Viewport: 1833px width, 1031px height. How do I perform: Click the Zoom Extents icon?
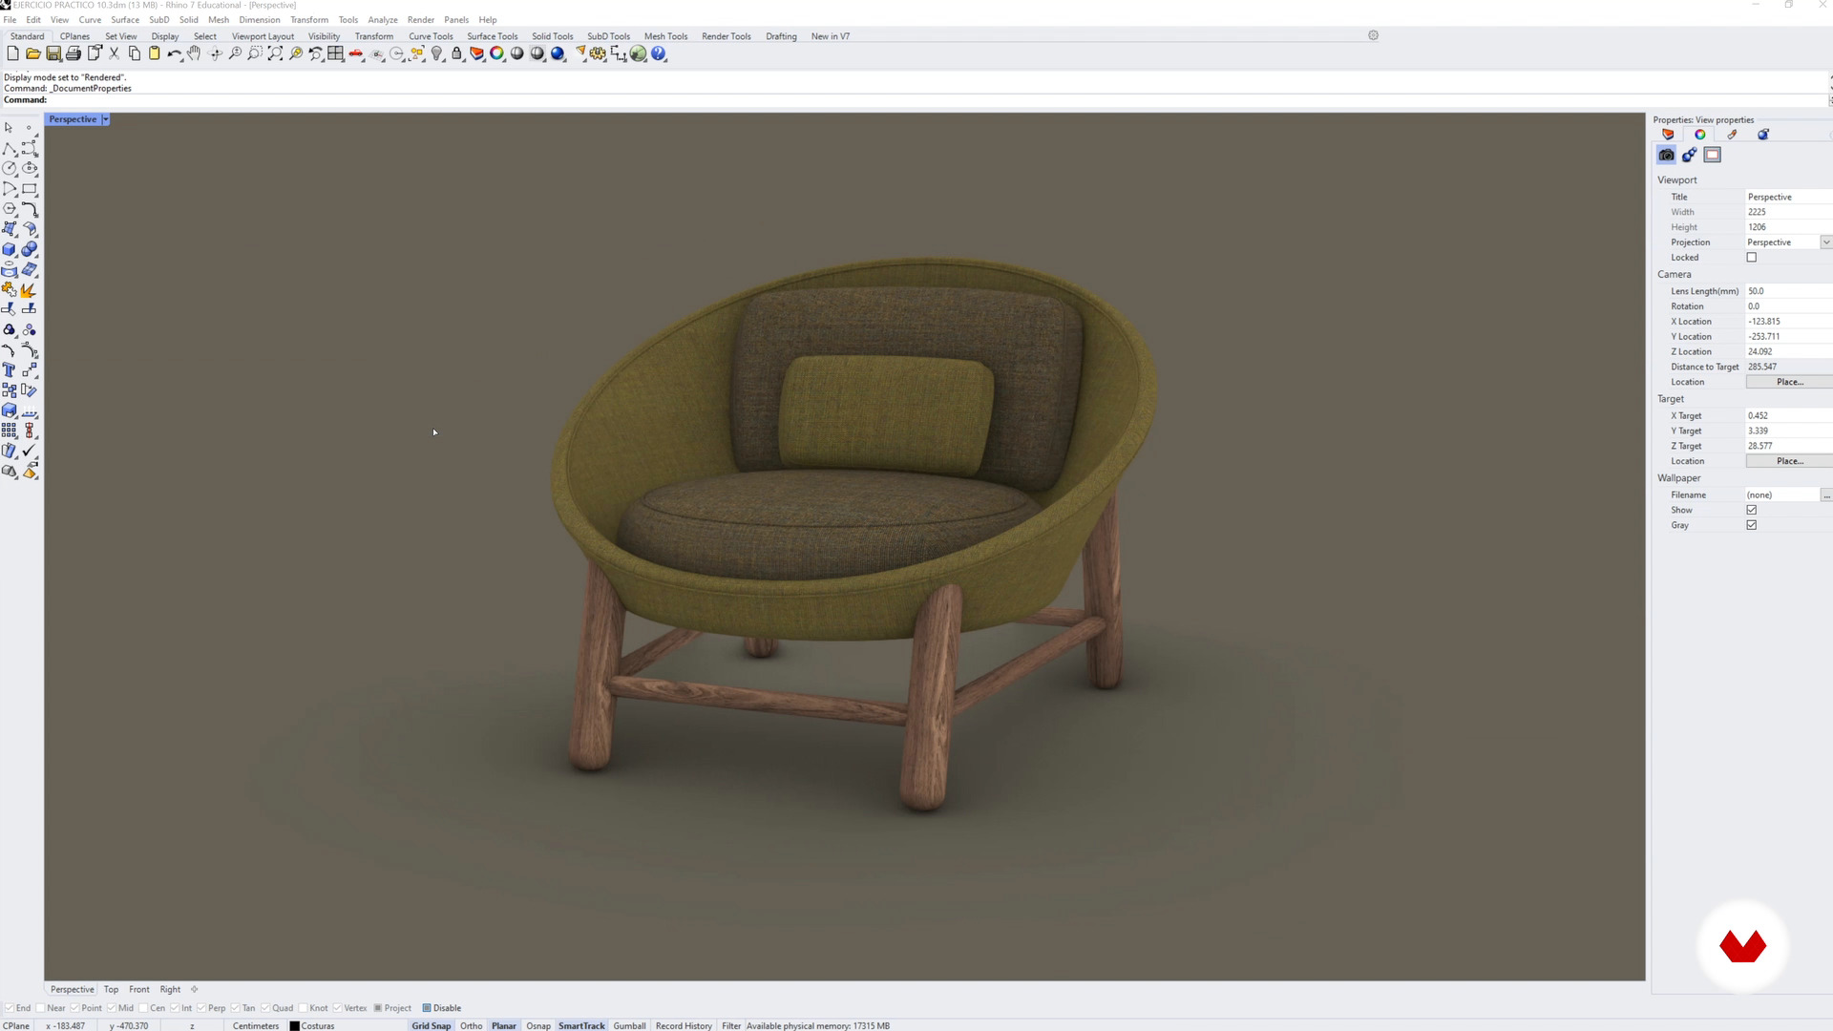pos(275,53)
